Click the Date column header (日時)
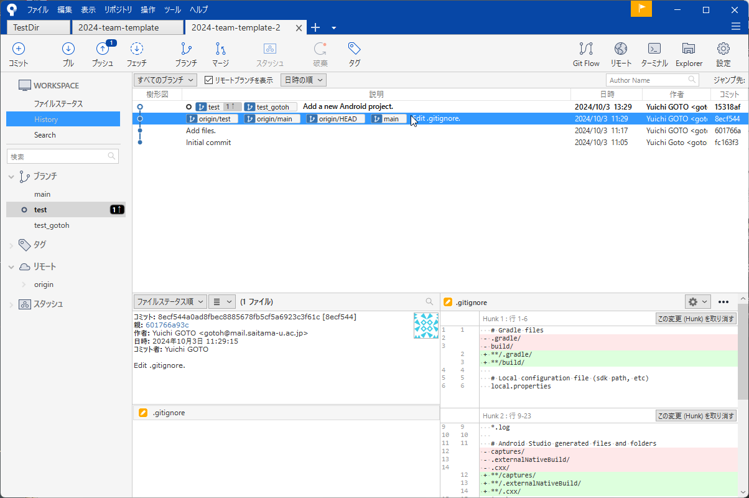 607,94
